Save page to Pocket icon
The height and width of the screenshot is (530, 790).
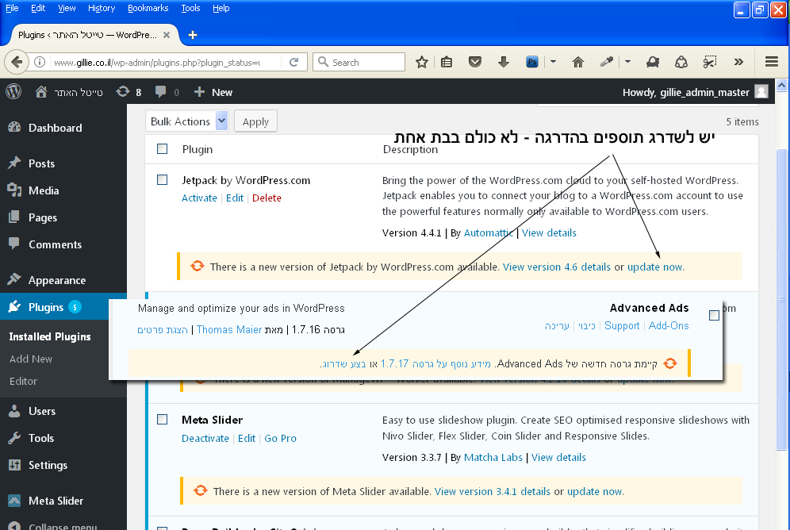[474, 62]
